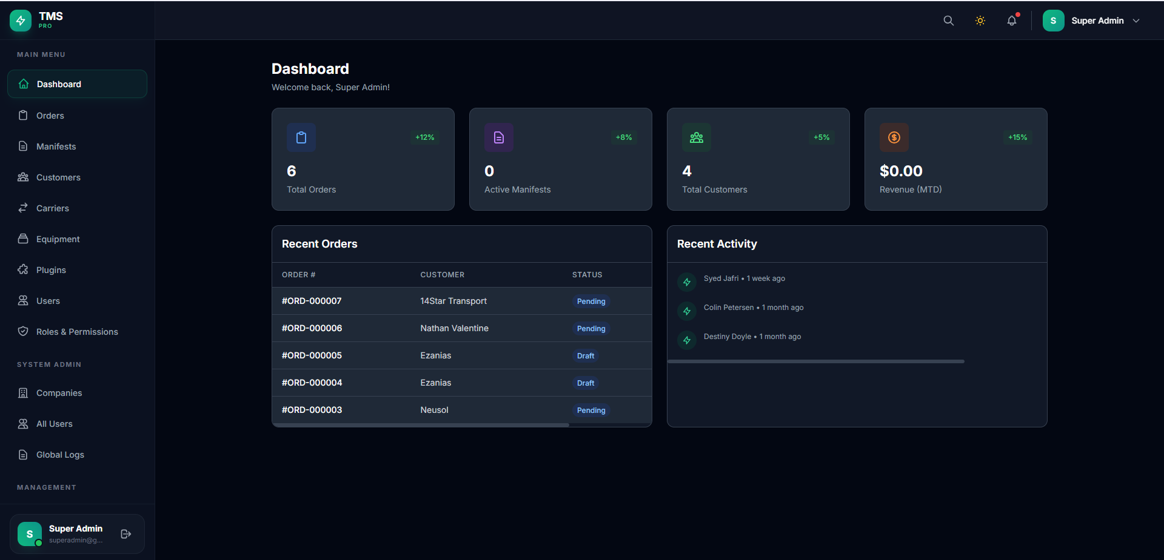Click the Revenue dollar coin icon

(894, 137)
